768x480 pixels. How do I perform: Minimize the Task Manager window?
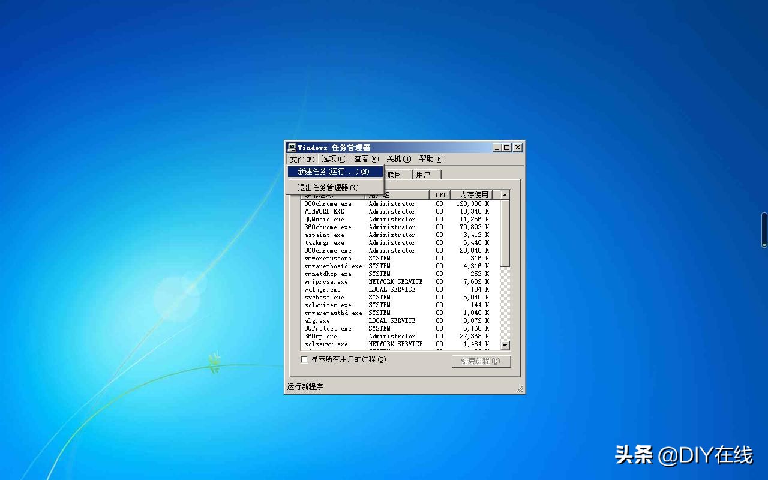tap(497, 148)
